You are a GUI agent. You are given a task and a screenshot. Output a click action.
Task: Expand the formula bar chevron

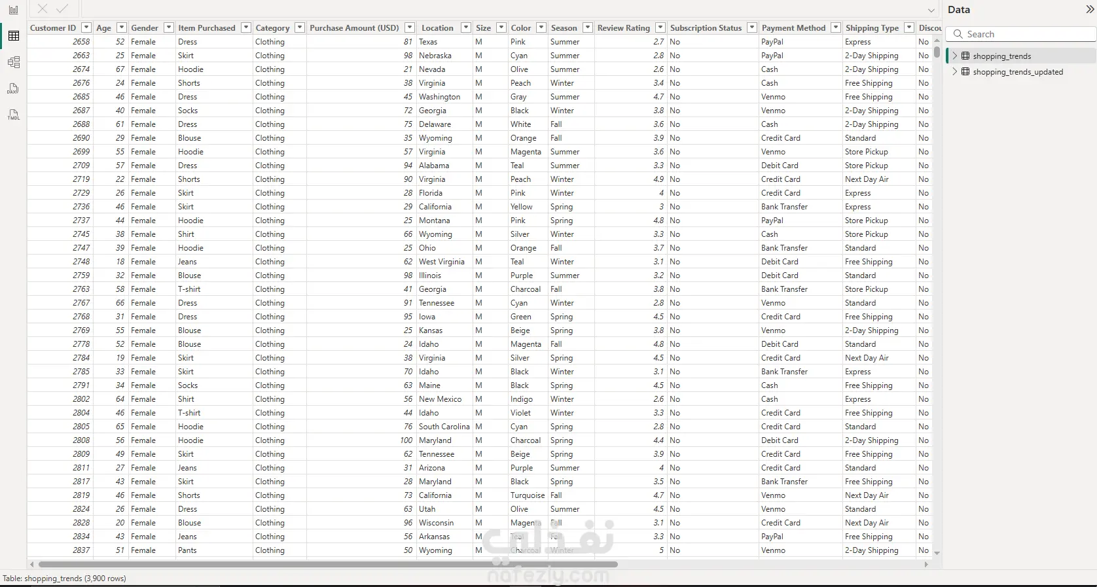click(x=931, y=10)
